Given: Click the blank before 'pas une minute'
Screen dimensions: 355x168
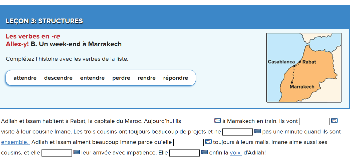Looking at the screenshot, I should coord(237,131).
